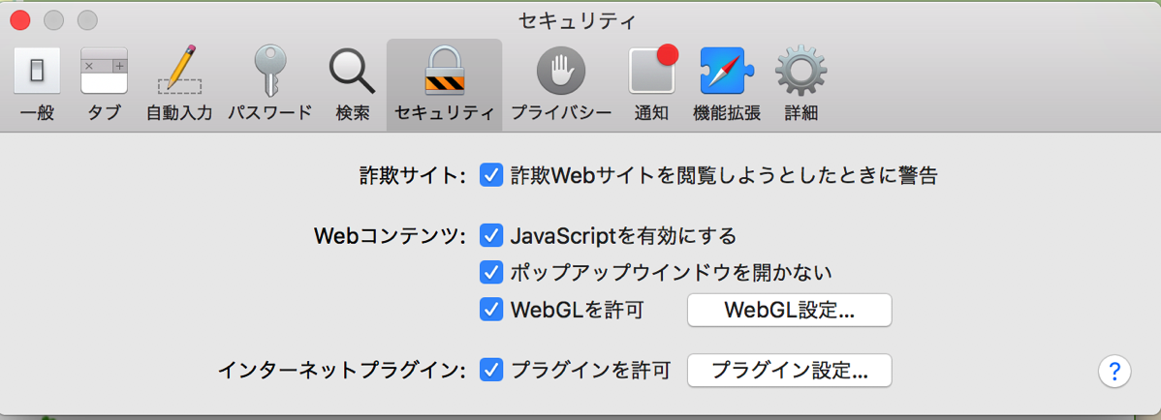Select the 自動入力 pencil icon

[179, 70]
